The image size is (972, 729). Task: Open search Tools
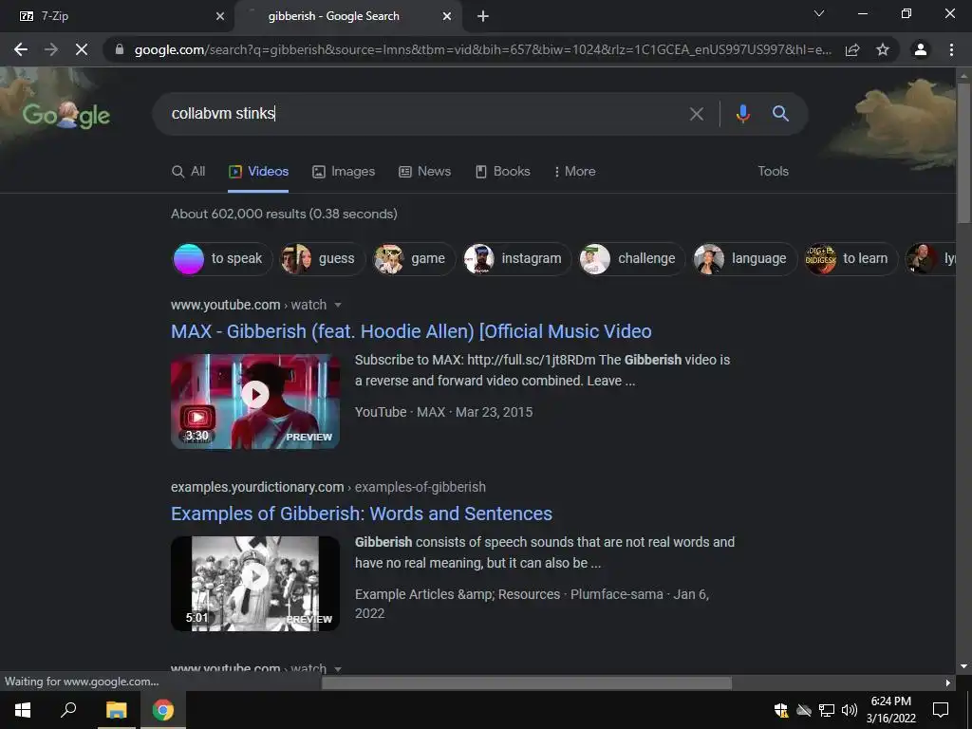click(773, 172)
